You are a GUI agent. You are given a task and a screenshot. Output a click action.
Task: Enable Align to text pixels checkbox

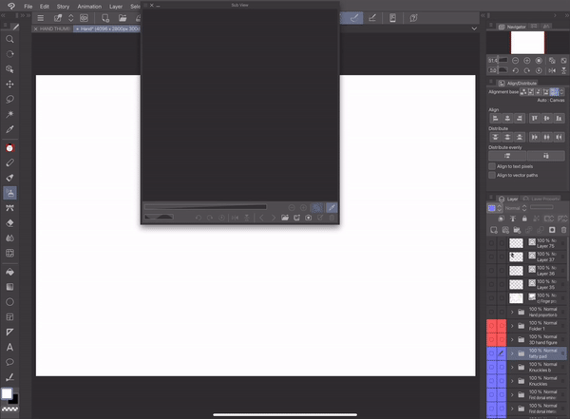492,166
